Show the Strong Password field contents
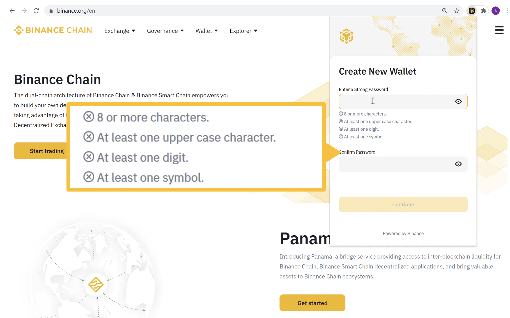Screen dimensions: 510x318 coord(458,101)
